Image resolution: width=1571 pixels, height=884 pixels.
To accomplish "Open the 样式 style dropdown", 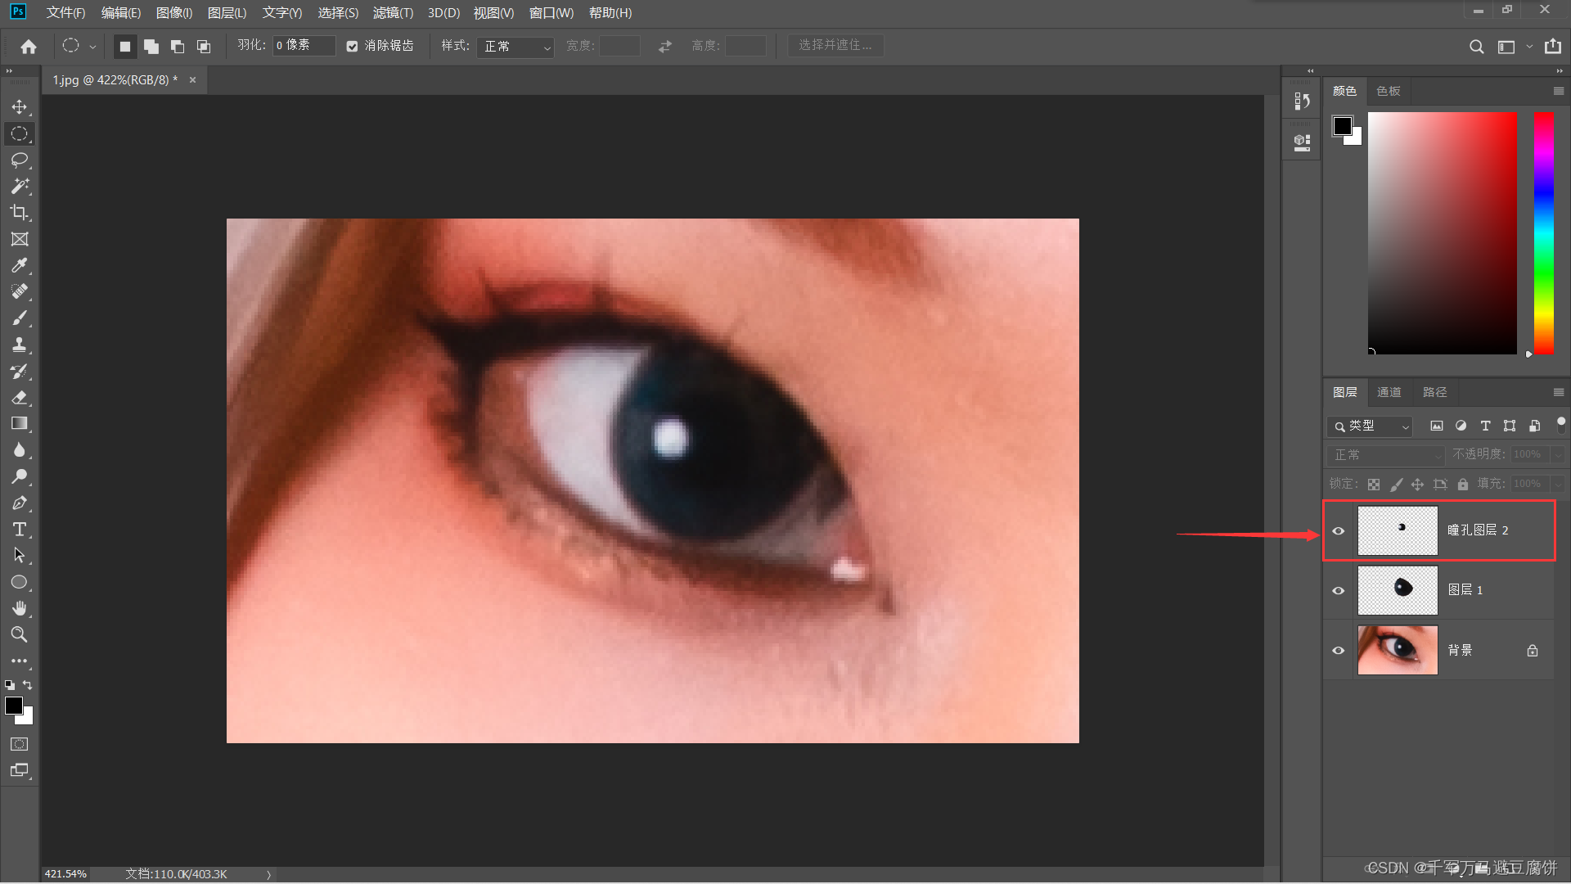I will click(517, 47).
